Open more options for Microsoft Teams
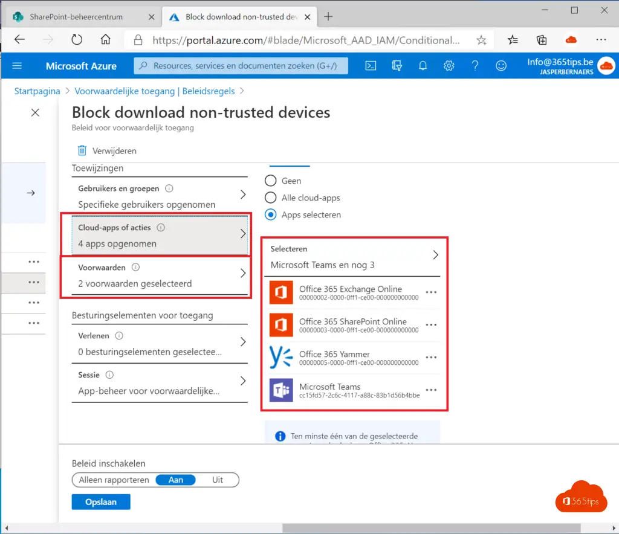This screenshot has width=619, height=534. click(x=430, y=390)
